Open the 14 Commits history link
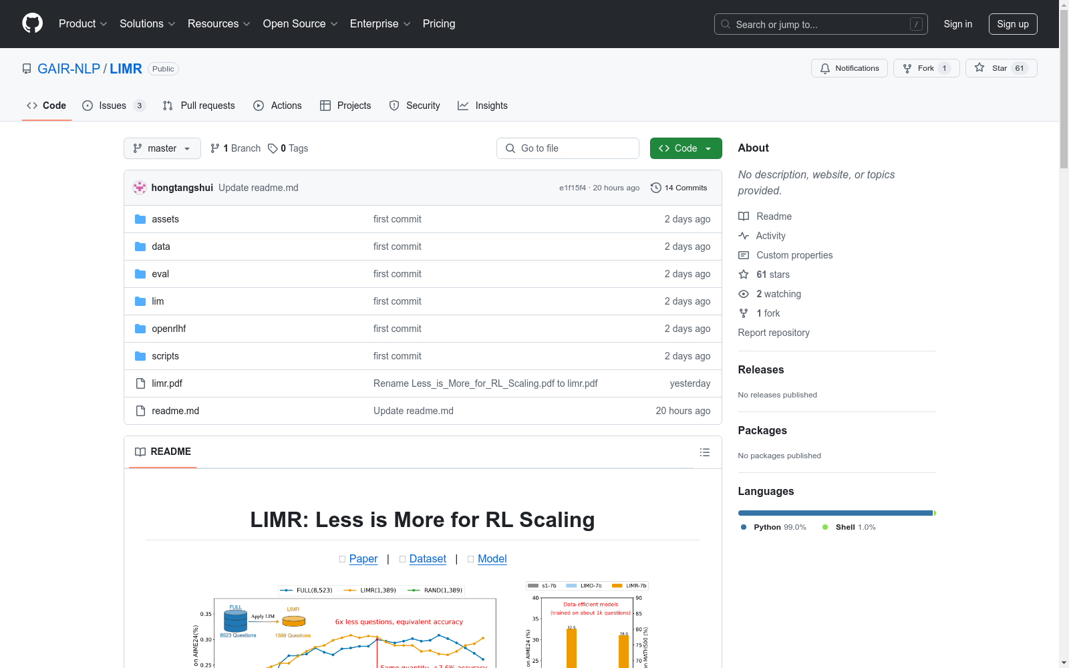The height and width of the screenshot is (668, 1069). 679,188
